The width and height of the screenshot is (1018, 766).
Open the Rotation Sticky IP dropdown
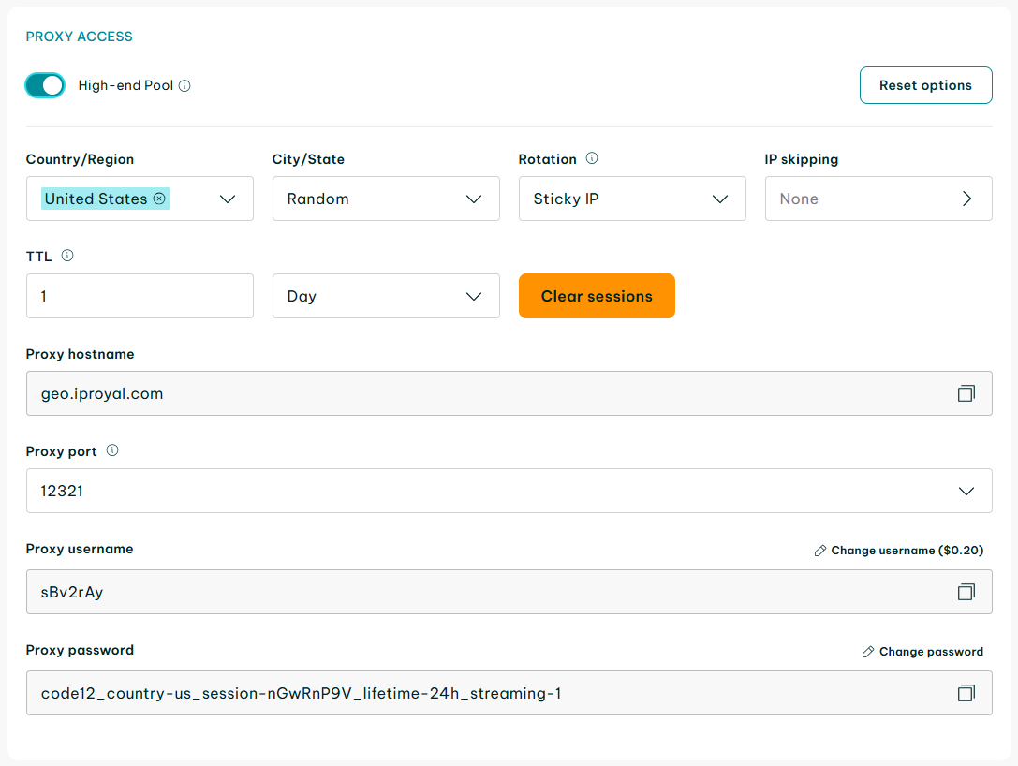click(719, 199)
